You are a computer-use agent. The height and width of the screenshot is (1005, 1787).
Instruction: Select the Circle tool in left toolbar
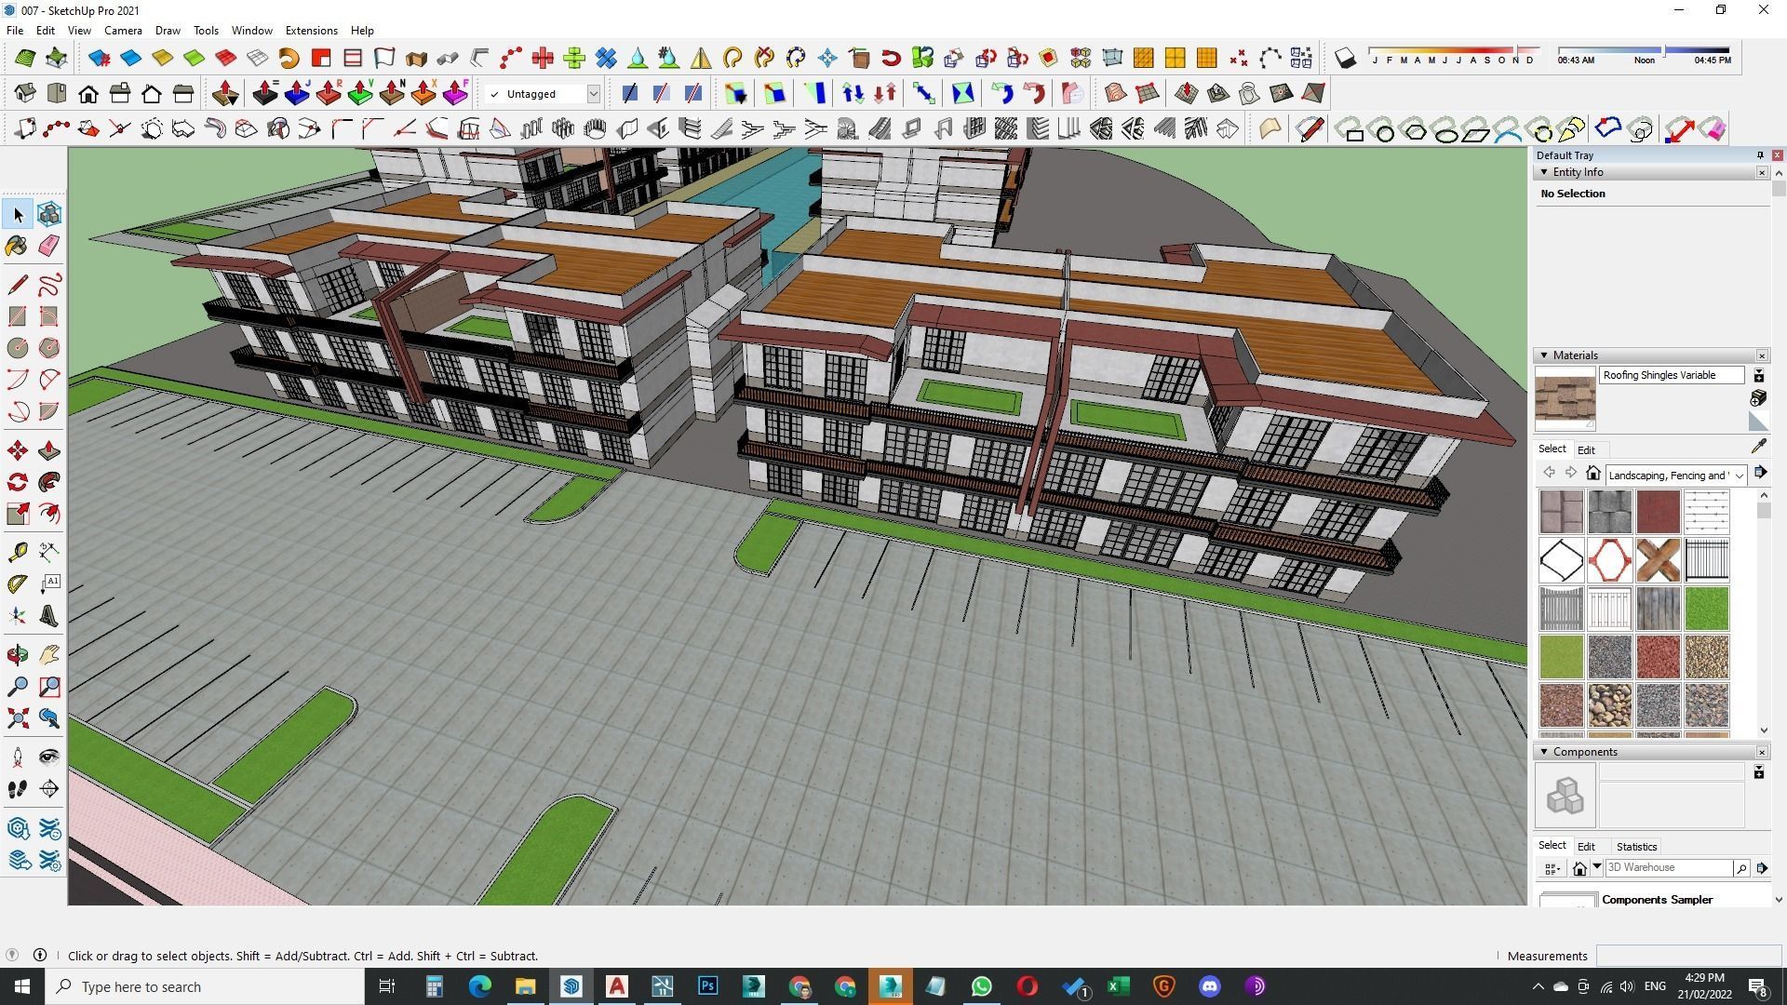click(18, 348)
